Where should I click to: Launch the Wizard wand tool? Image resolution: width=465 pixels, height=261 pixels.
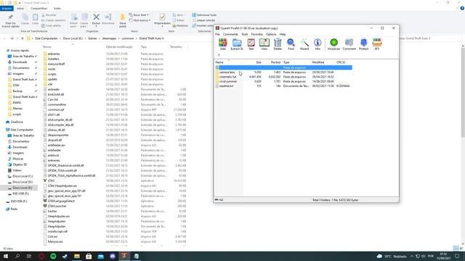coord(304,44)
